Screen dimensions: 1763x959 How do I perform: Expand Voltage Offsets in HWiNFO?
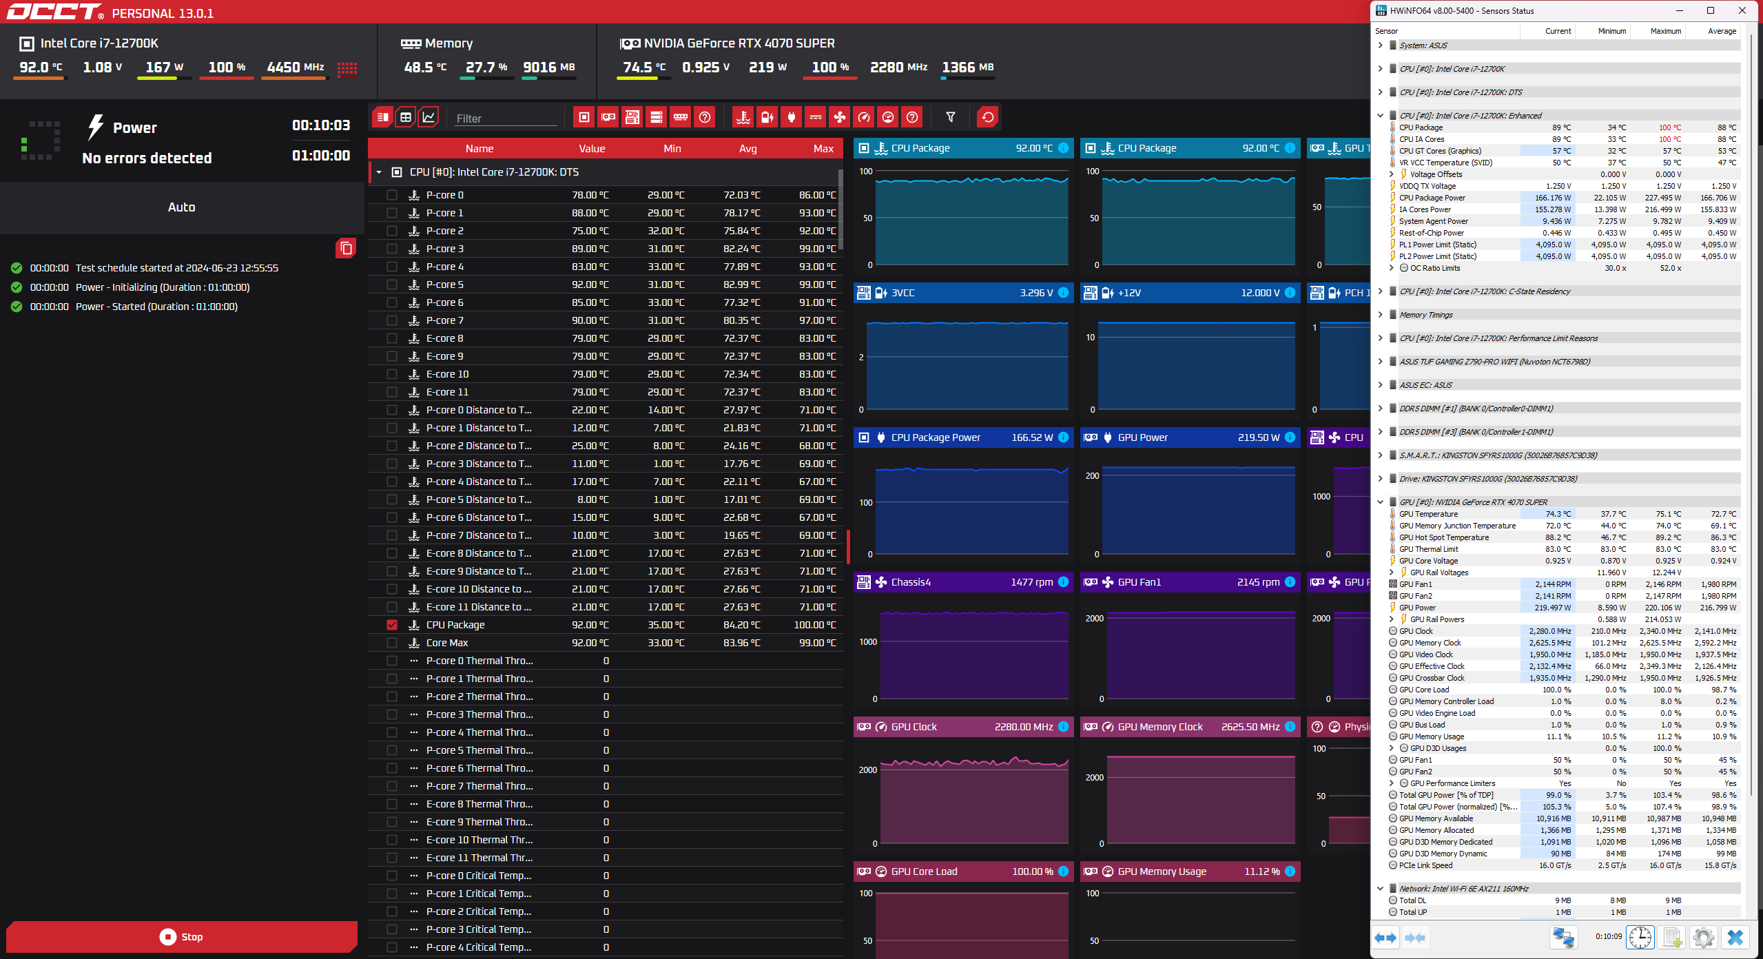[x=1391, y=174]
